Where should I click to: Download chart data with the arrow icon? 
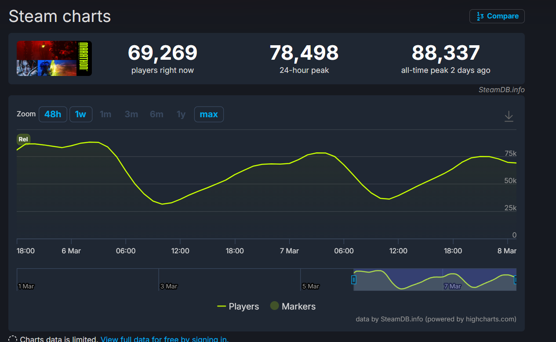(x=509, y=116)
